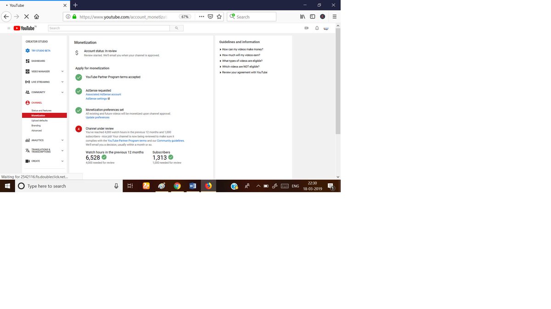Select the YouTube browser tab

[x=34, y=5]
